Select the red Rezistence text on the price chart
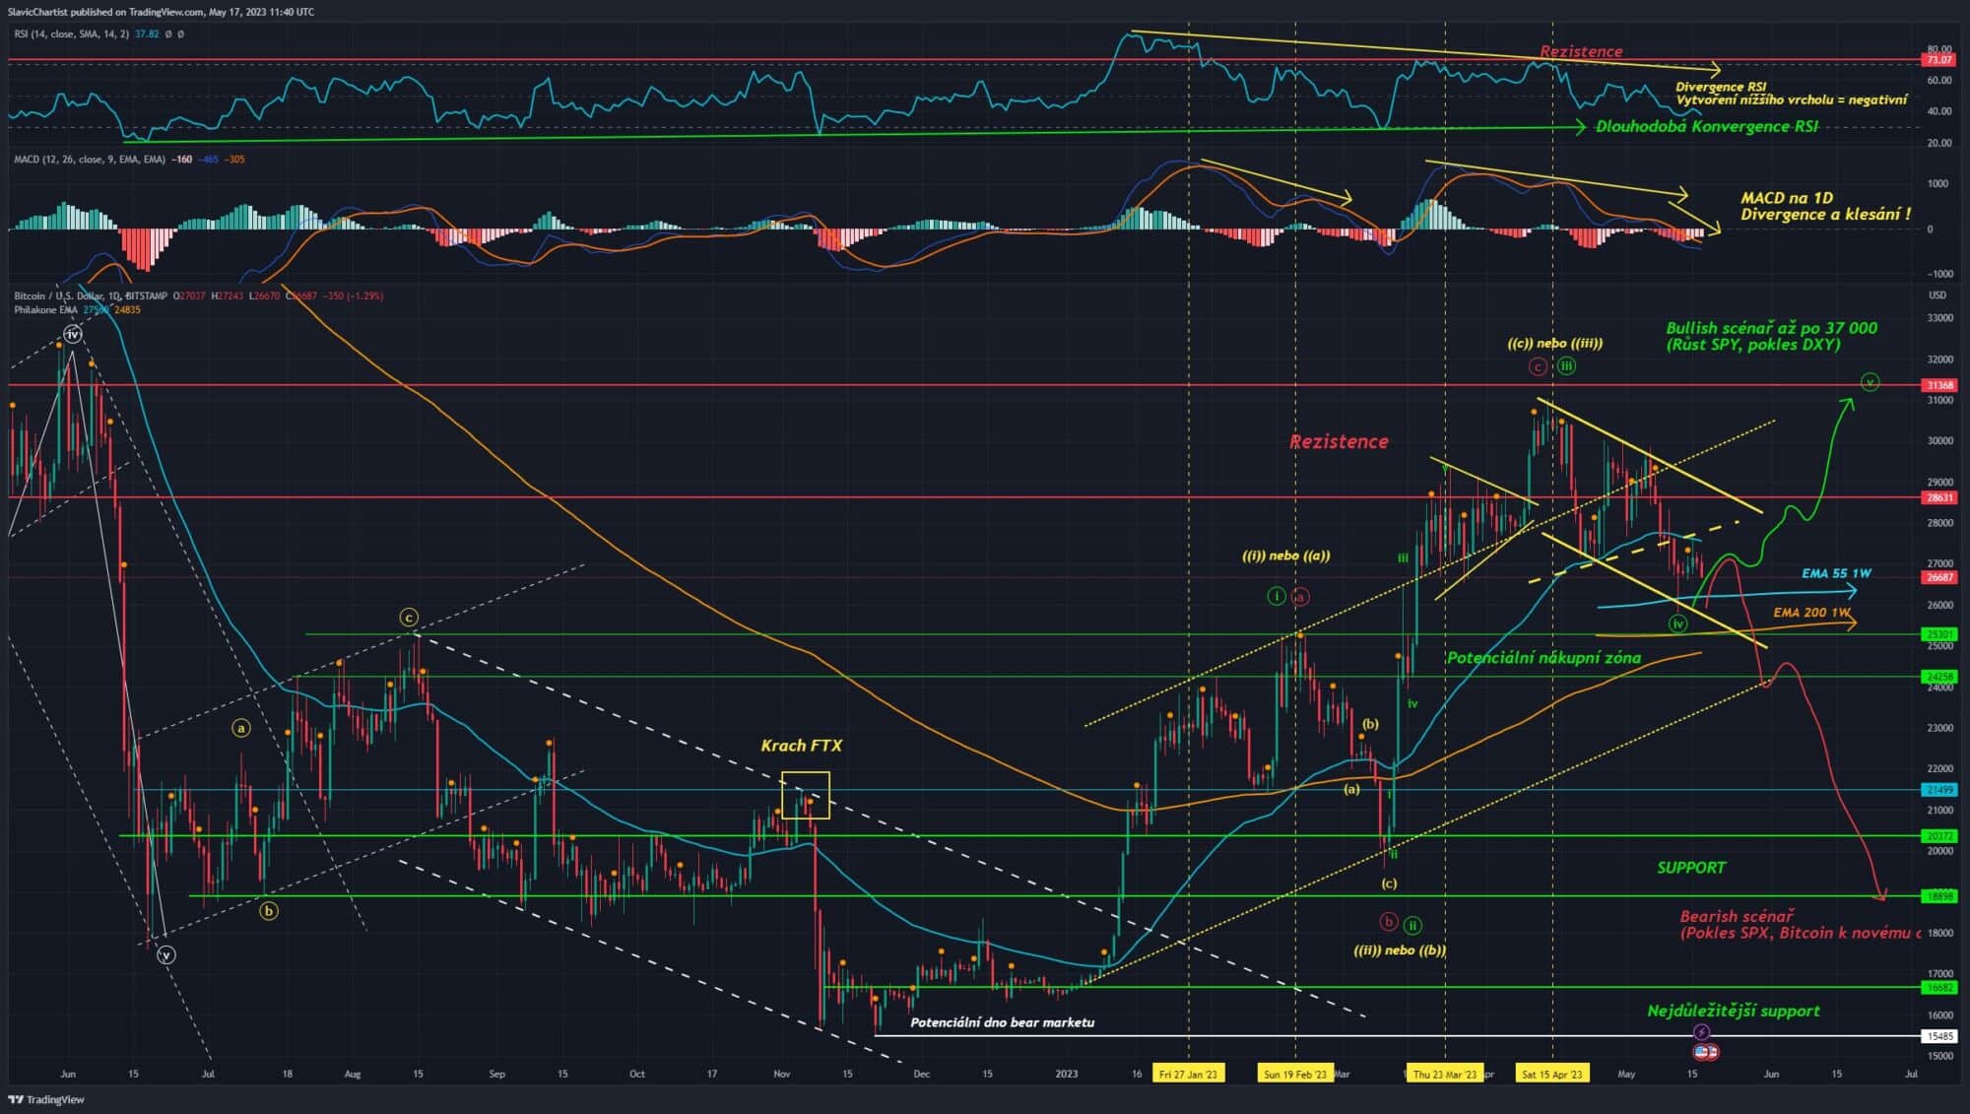 pos(1339,442)
